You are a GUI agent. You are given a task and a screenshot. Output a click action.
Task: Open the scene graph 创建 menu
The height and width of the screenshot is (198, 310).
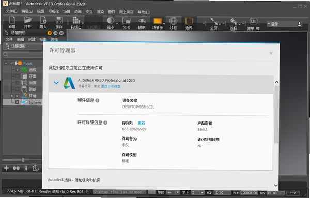[32, 39]
